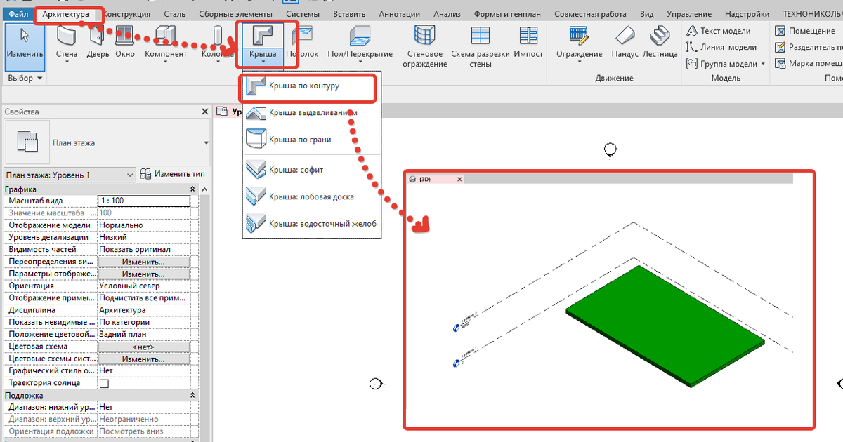Choose Крыша: водосточный желоб entry
The width and height of the screenshot is (843, 442).
[x=311, y=224]
